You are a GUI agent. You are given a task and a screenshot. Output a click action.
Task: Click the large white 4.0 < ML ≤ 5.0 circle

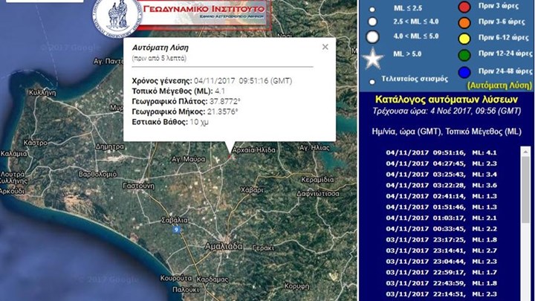(x=372, y=37)
